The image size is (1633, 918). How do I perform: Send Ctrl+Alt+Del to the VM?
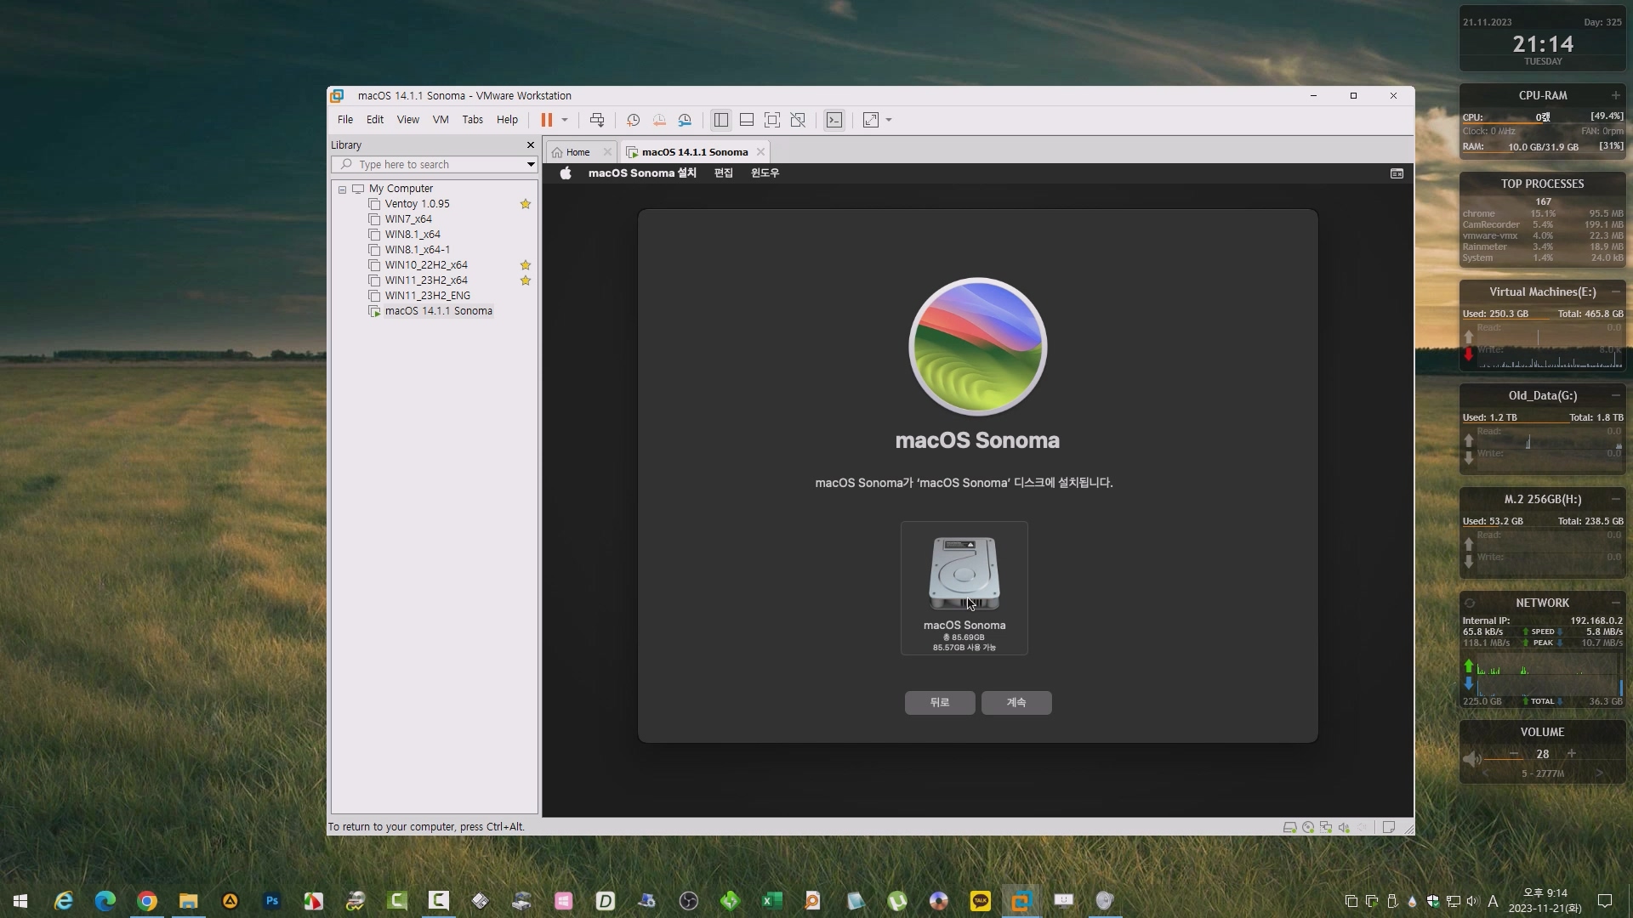(x=597, y=120)
